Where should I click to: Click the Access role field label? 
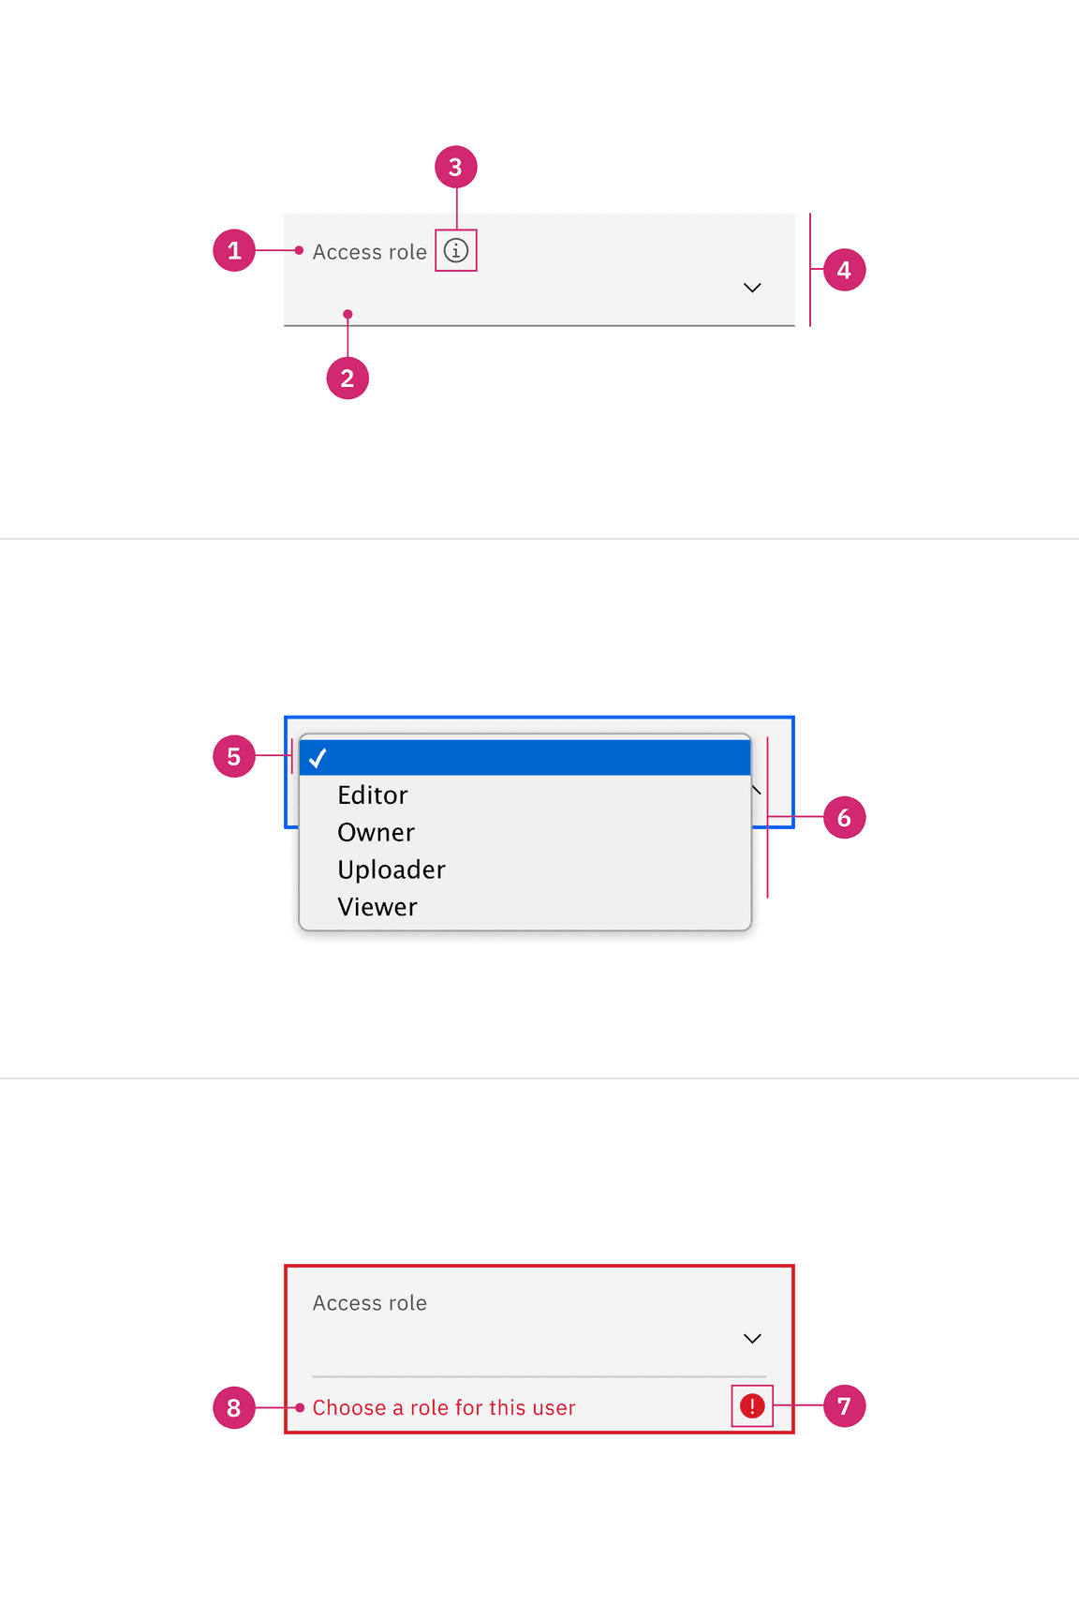coord(369,250)
